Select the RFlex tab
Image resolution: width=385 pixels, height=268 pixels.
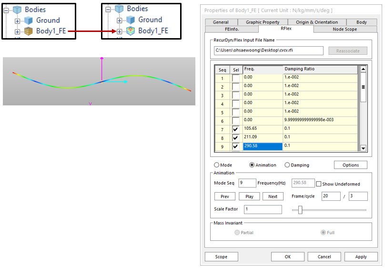(x=286, y=29)
